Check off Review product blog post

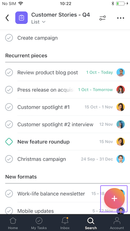coord(9,72)
